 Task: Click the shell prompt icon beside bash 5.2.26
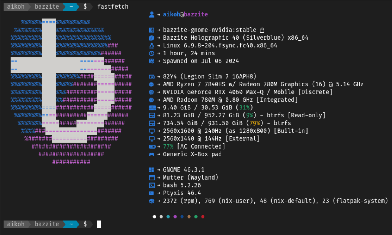[x=152, y=185]
